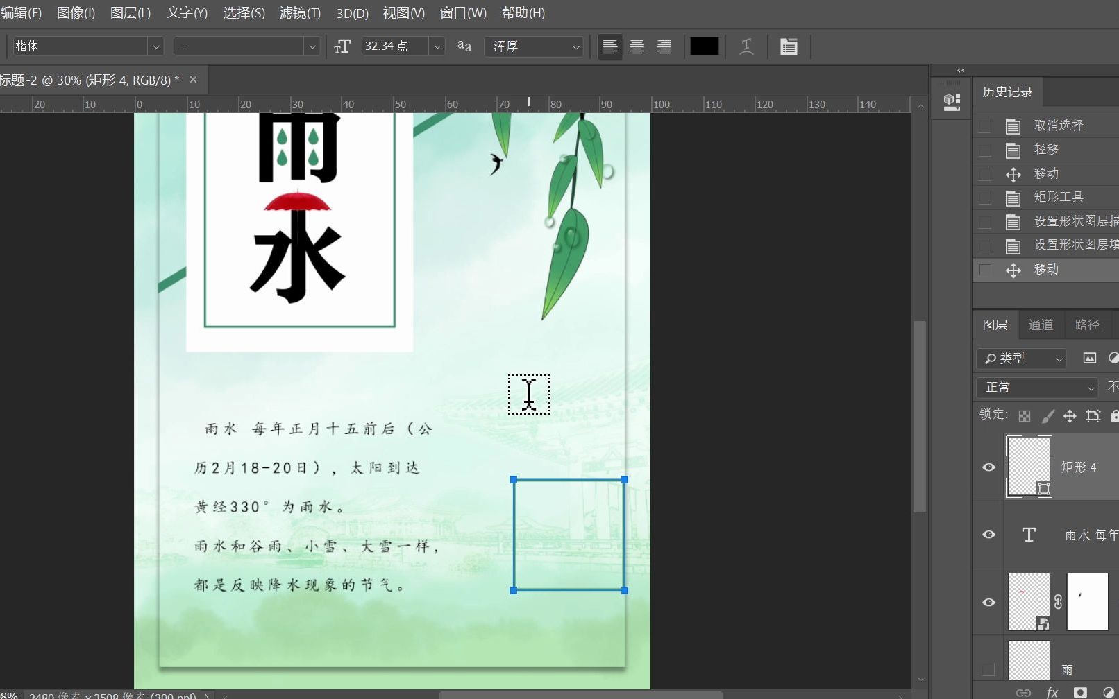Click the font size field 32.34 点
Image resolution: width=1119 pixels, height=699 pixels.
tap(395, 46)
